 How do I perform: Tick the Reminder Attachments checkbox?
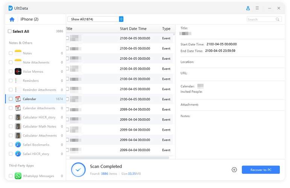pyautogui.click(x=11, y=89)
